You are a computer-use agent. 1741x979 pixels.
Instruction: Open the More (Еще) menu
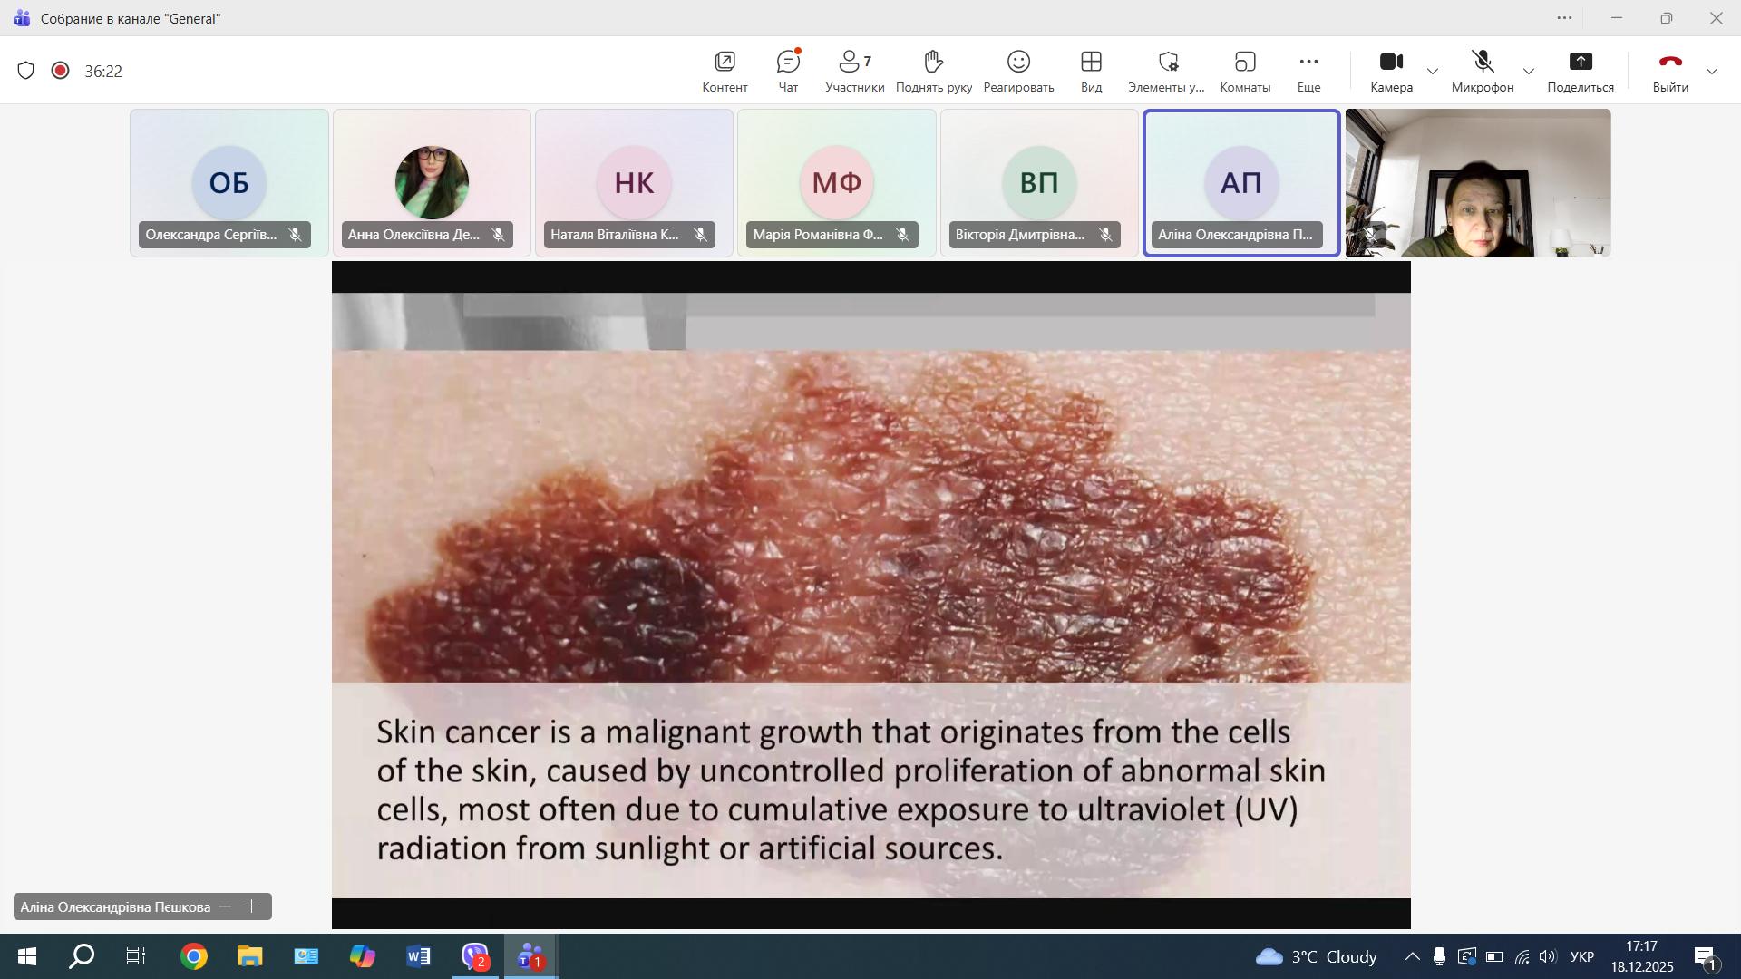point(1308,71)
